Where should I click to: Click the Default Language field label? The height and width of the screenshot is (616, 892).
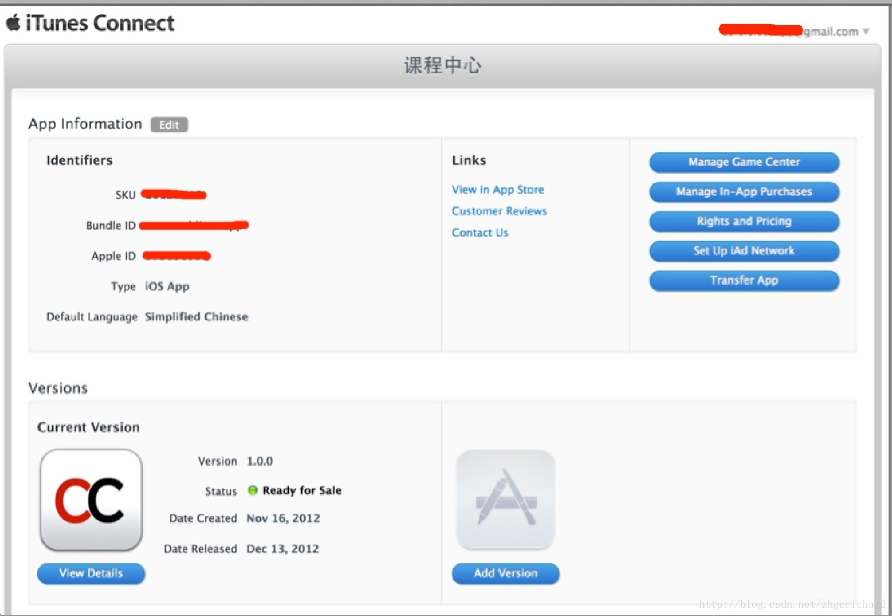(92, 317)
